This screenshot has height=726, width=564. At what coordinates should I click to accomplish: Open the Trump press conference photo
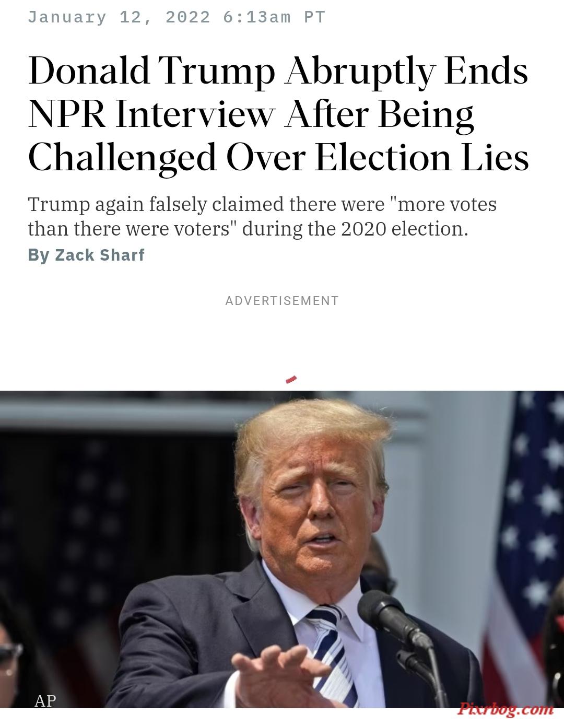(282, 549)
